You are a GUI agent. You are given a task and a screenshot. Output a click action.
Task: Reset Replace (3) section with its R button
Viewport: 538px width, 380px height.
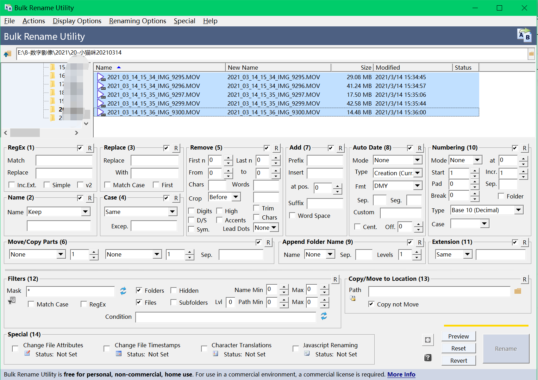176,148
